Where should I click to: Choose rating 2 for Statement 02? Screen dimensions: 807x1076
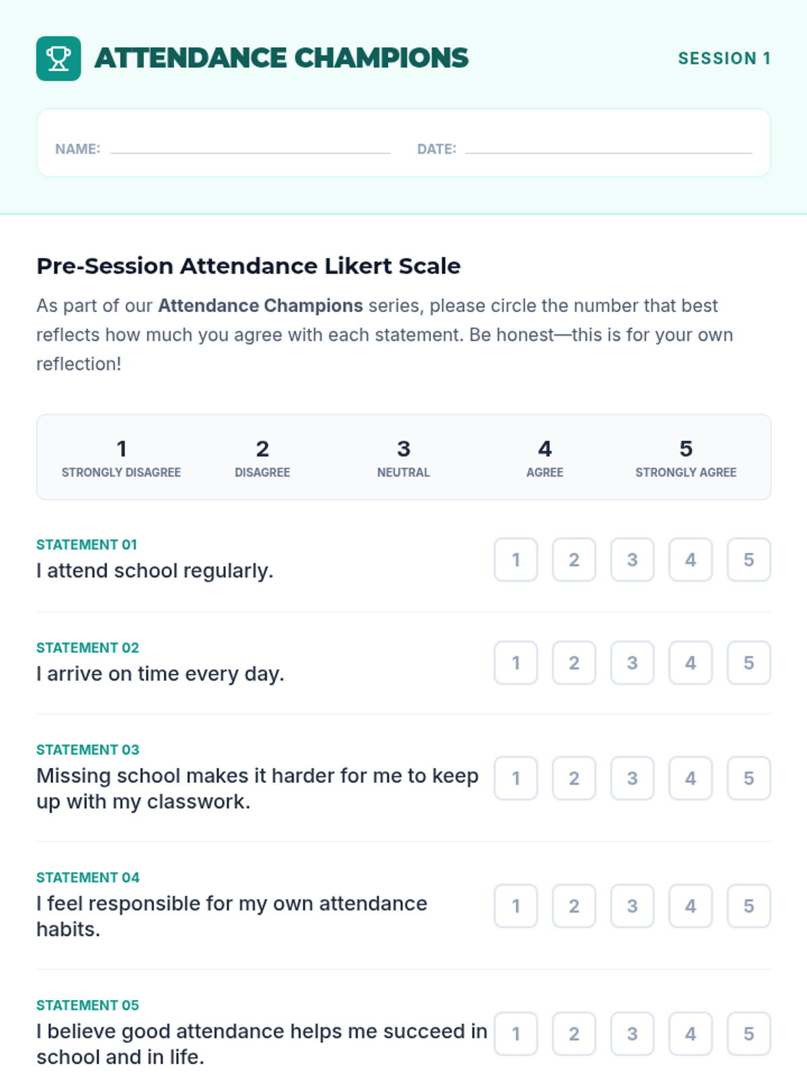click(574, 663)
